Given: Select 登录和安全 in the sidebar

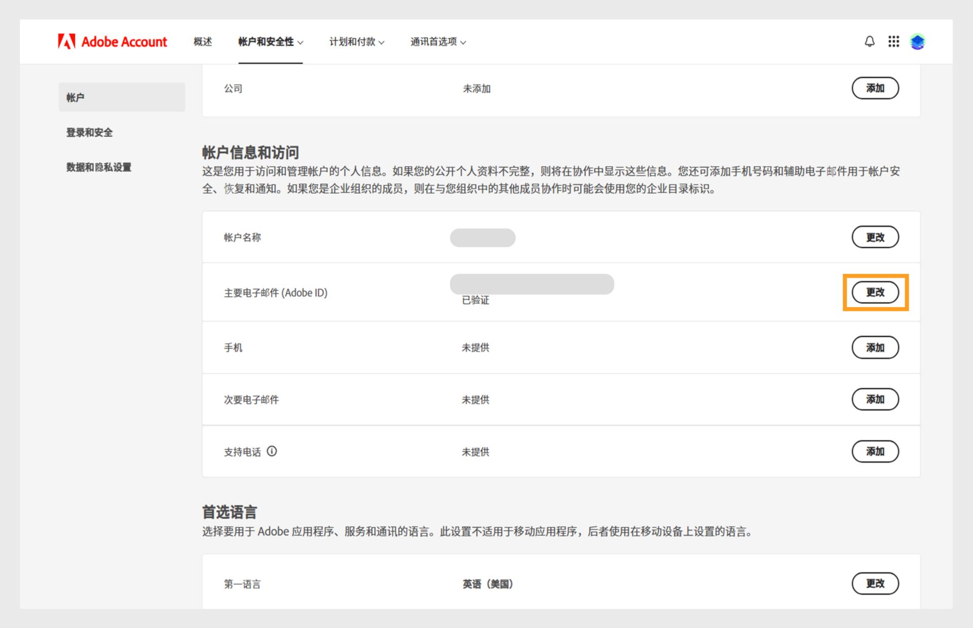Looking at the screenshot, I should (x=90, y=133).
